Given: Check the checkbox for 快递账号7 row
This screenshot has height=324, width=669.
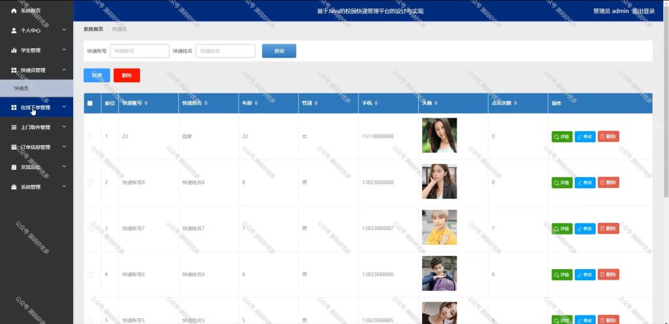Looking at the screenshot, I should click(90, 229).
